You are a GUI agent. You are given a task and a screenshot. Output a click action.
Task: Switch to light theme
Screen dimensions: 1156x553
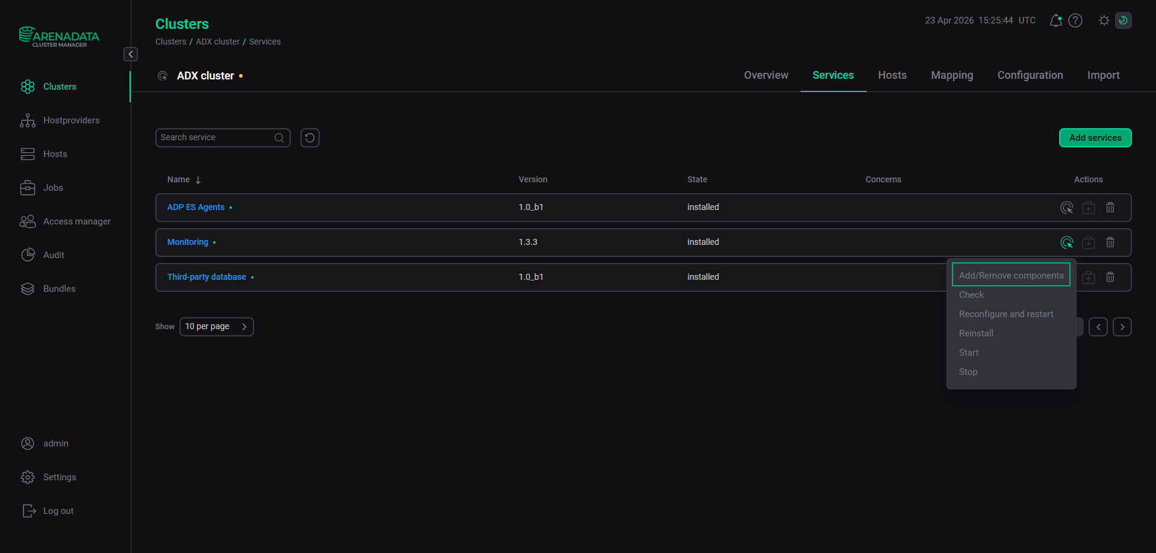tap(1104, 20)
